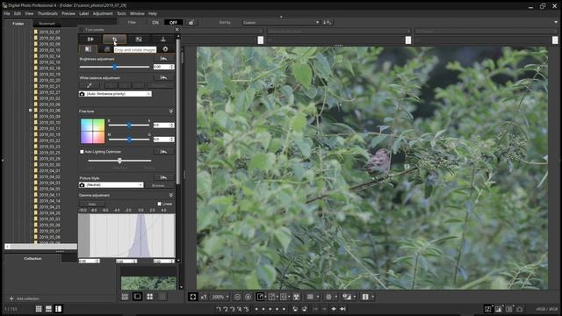Toggle the sort order button next to Sort by
Image resolution: width=562 pixels, height=316 pixels.
(x=327, y=22)
